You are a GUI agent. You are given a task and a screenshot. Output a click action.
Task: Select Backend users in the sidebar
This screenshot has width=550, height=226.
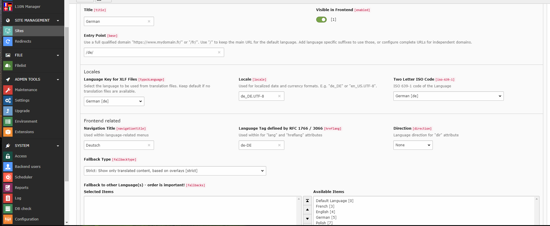(x=28, y=167)
